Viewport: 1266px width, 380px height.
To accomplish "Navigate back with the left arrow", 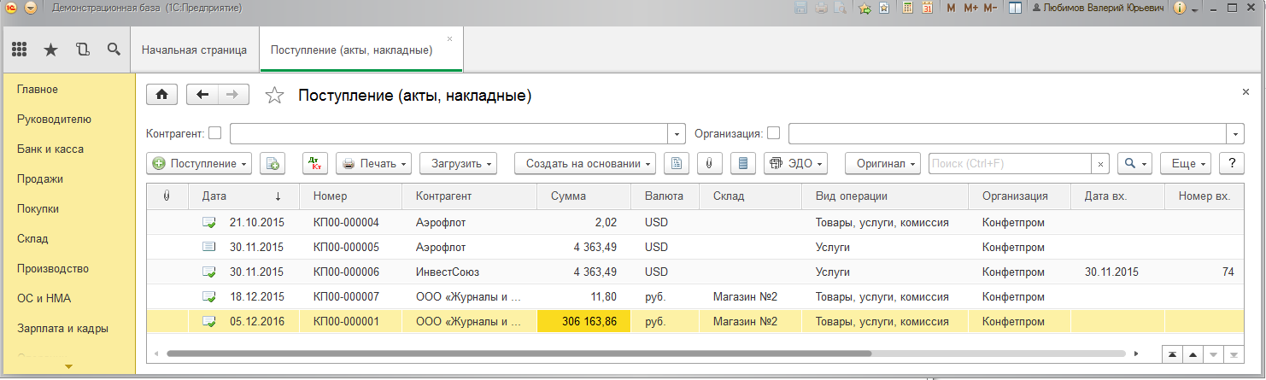I will (202, 95).
